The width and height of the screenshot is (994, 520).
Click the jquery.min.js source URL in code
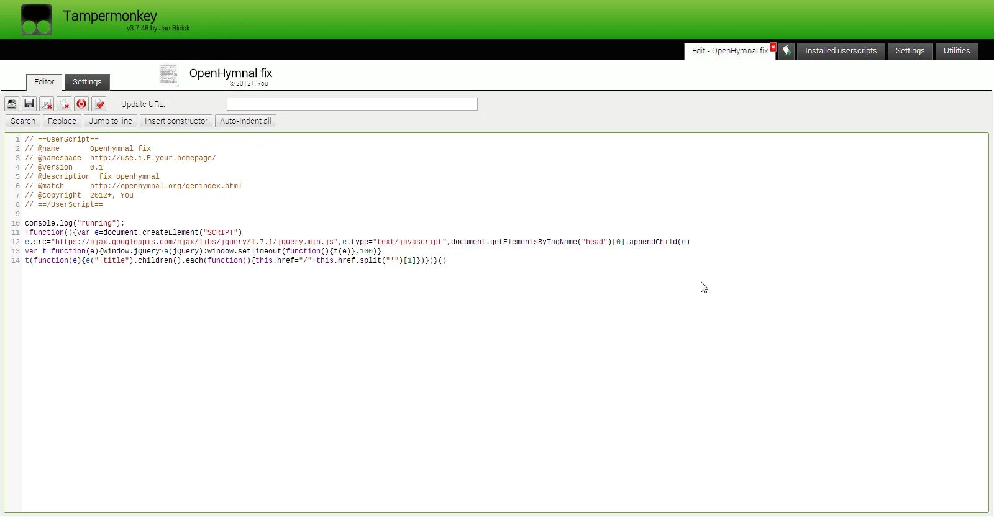pyautogui.click(x=195, y=242)
